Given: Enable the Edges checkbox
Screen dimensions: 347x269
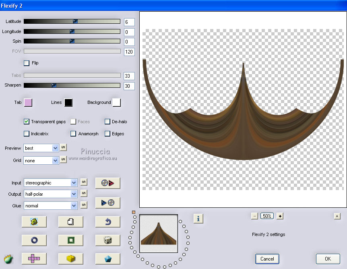Looking at the screenshot, I should tap(107, 134).
